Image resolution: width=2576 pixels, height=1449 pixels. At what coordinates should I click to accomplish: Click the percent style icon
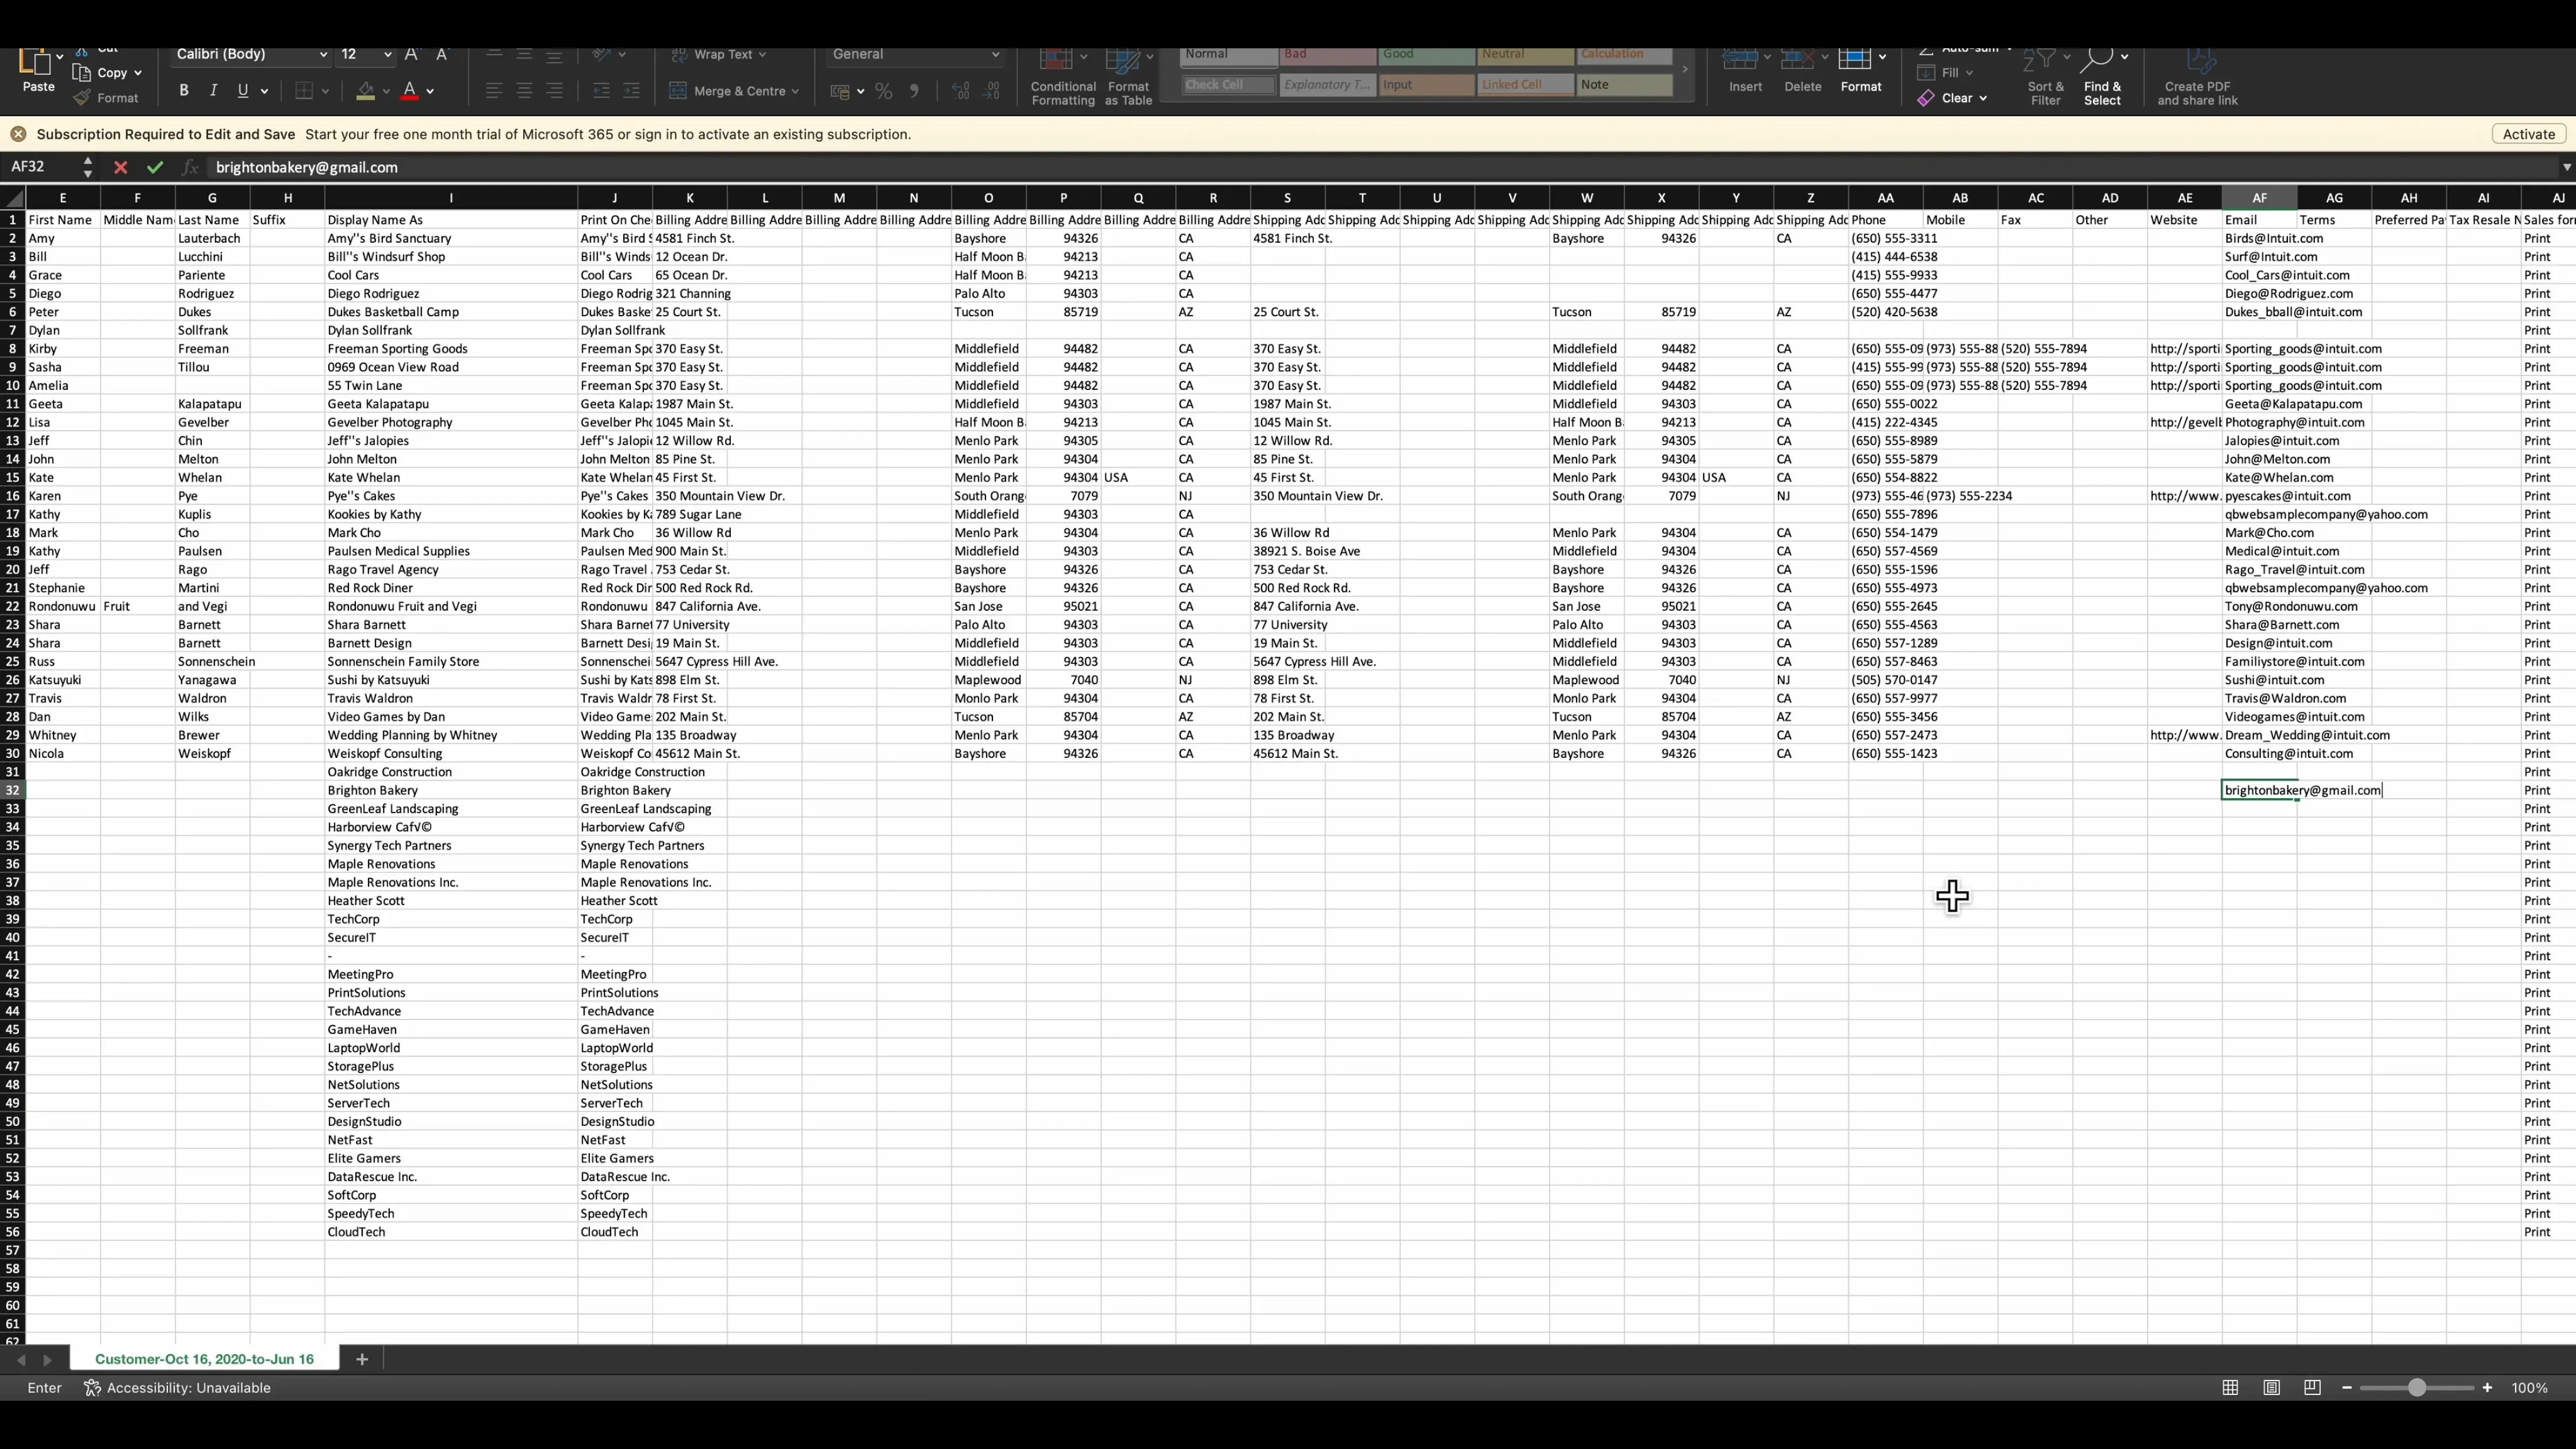pyautogui.click(x=884, y=91)
